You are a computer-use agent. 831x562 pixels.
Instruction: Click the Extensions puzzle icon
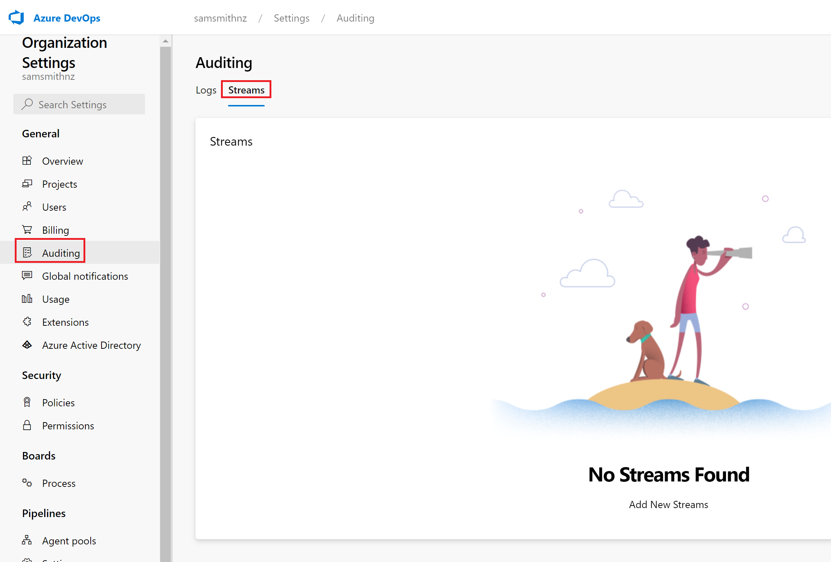(27, 322)
